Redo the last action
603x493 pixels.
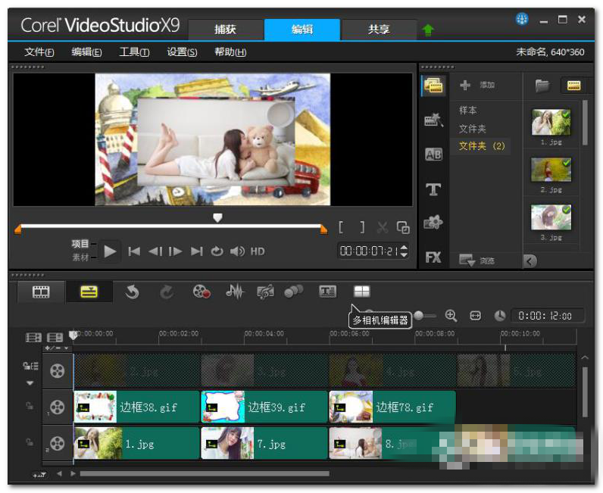click(x=167, y=292)
